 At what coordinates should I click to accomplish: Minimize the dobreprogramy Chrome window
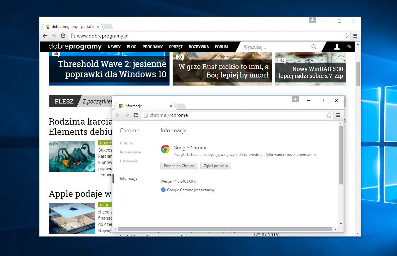point(325,21)
